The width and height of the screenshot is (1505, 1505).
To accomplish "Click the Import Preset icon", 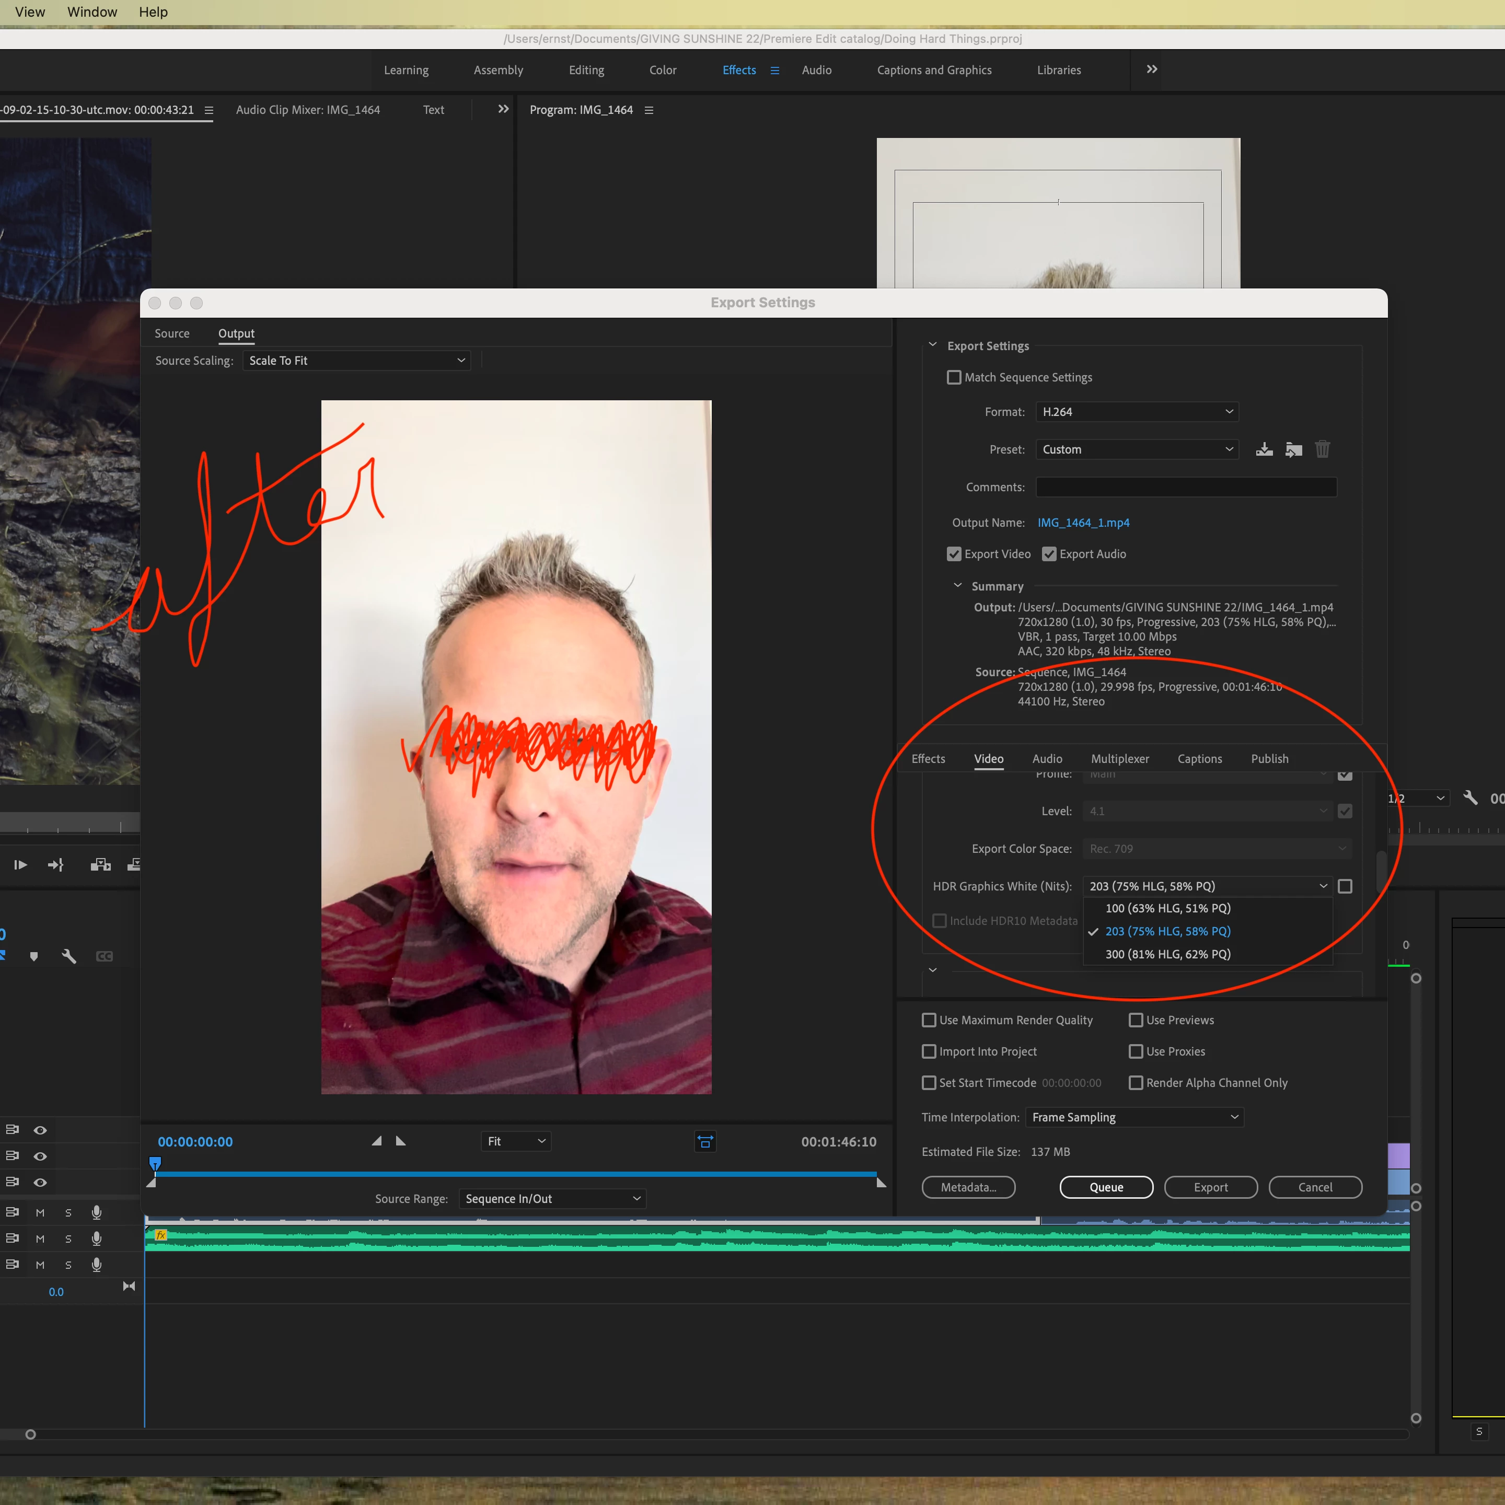I will coord(1293,449).
